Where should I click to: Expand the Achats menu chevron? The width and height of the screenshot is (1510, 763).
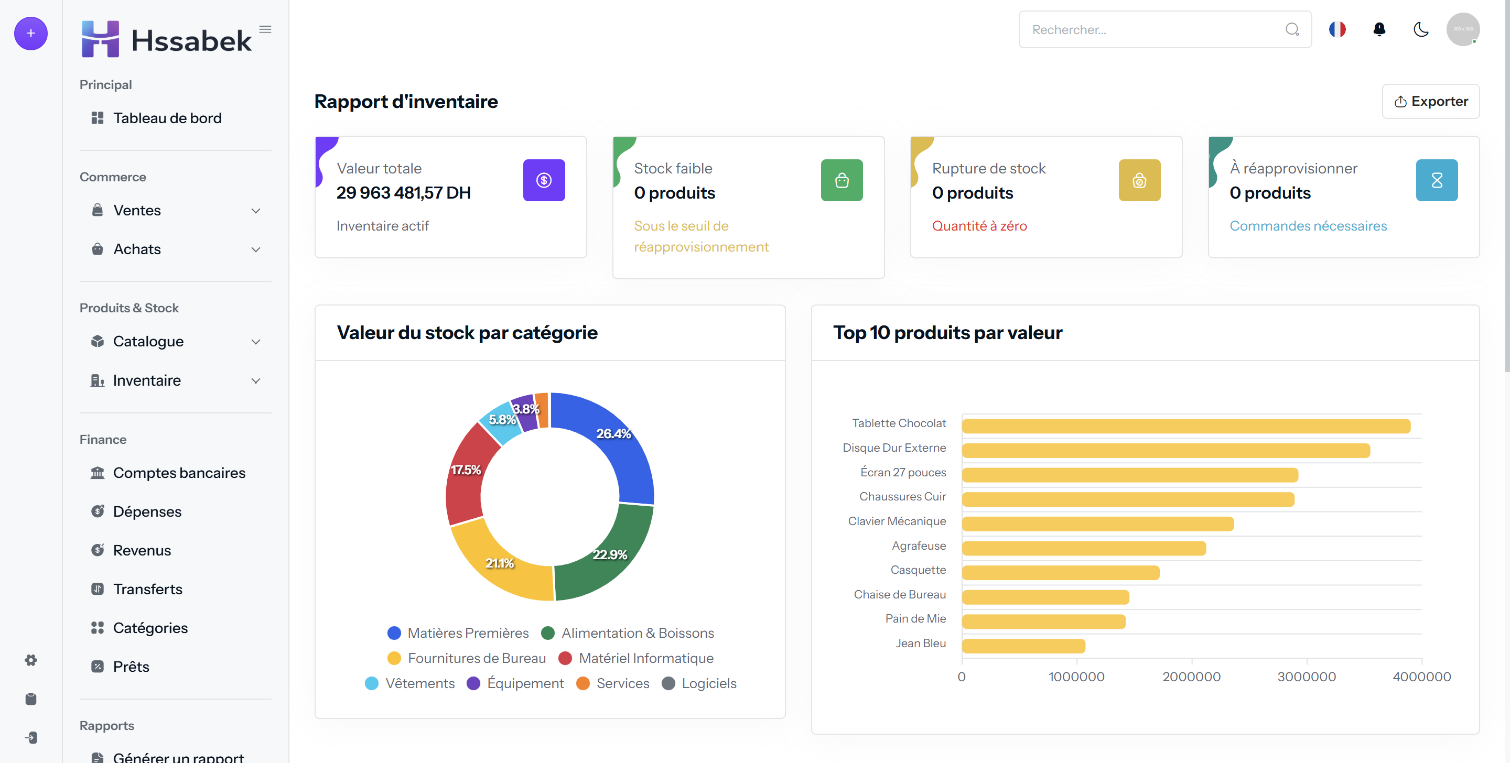255,249
